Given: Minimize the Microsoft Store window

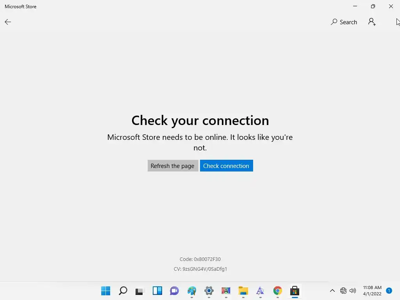Looking at the screenshot, I should coord(355,6).
